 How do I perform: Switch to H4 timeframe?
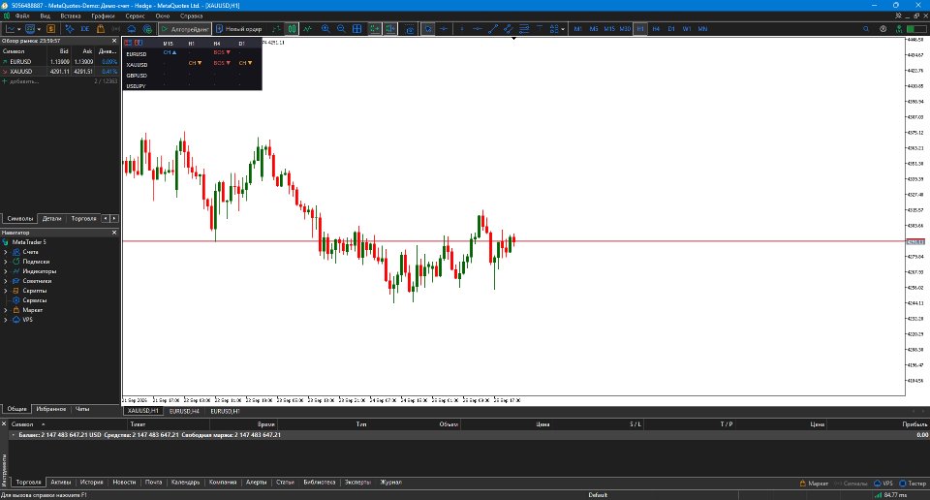[656, 28]
